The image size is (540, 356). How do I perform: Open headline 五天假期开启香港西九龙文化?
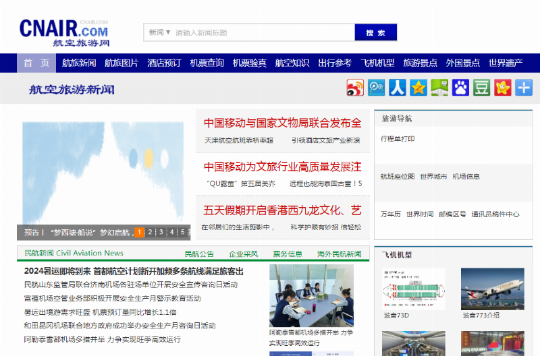(282, 210)
